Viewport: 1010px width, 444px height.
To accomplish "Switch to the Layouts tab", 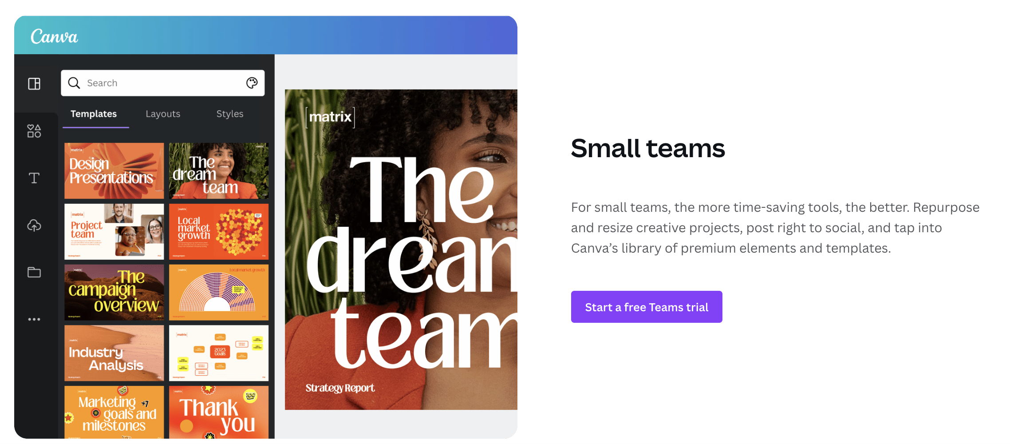I will tap(163, 114).
